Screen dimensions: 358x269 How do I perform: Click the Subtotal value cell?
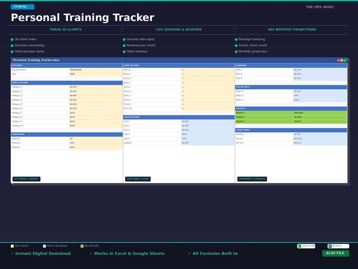coord(208,143)
